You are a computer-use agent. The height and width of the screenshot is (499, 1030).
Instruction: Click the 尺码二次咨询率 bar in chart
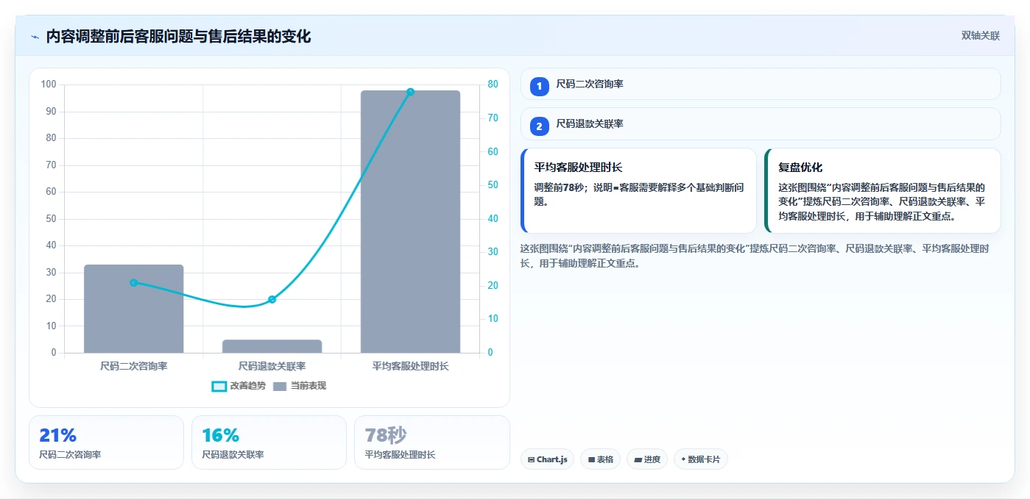pos(133,309)
